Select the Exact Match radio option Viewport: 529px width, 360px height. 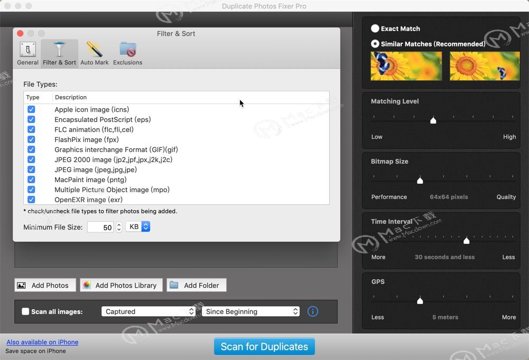(x=375, y=29)
